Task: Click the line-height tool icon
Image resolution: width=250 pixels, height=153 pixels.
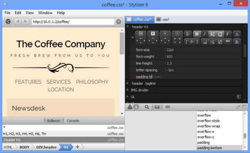Action: click(220, 34)
